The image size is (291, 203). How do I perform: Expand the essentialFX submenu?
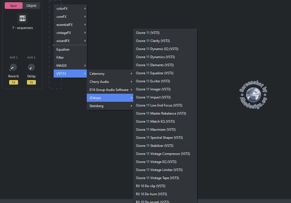coord(70,25)
